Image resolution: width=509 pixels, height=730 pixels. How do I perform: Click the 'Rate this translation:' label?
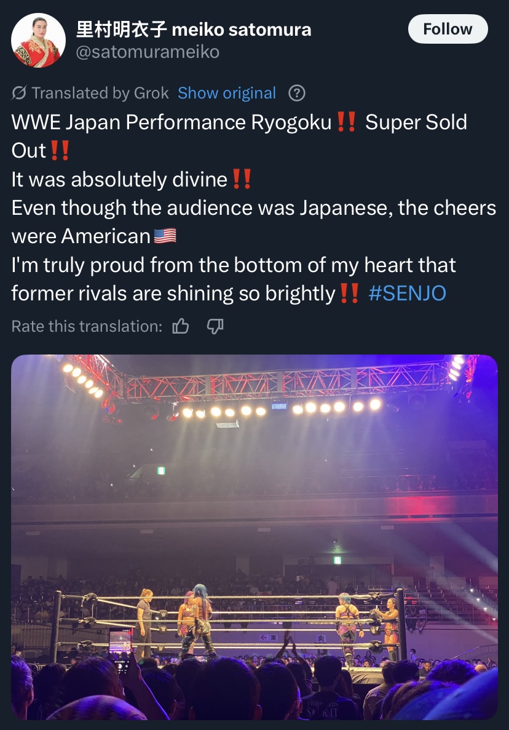(x=87, y=326)
